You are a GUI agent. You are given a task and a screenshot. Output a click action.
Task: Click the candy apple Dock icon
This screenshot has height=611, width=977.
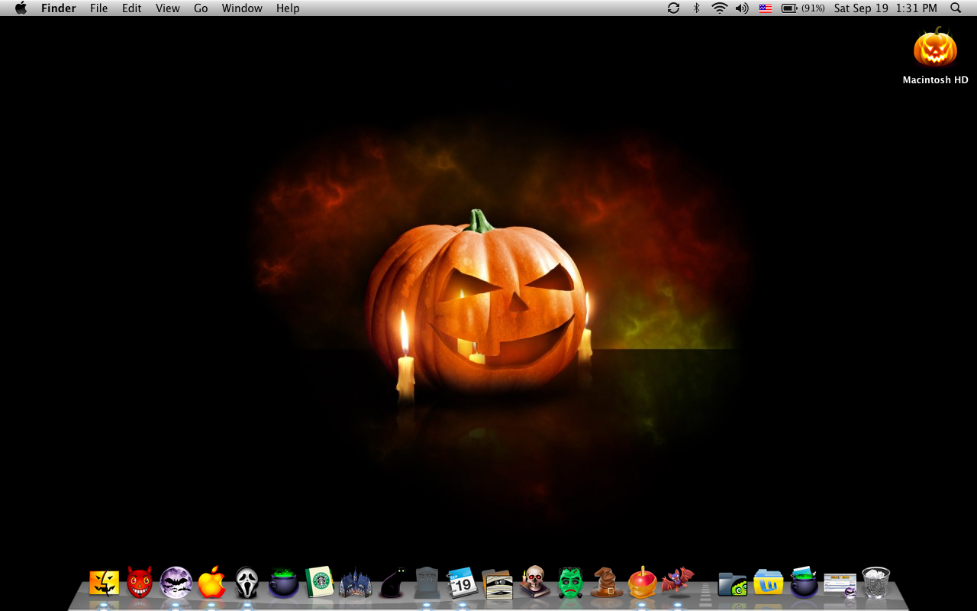pos(642,583)
